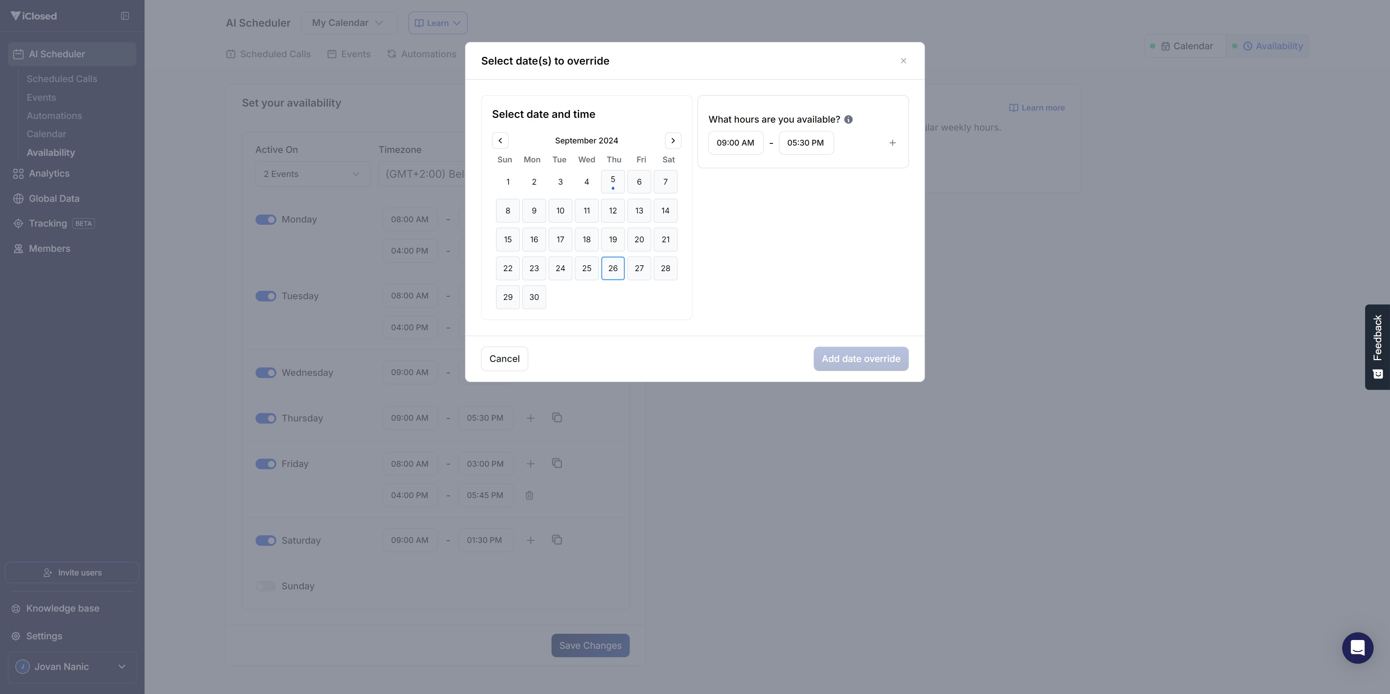Delete Friday second time slot

tap(529, 495)
